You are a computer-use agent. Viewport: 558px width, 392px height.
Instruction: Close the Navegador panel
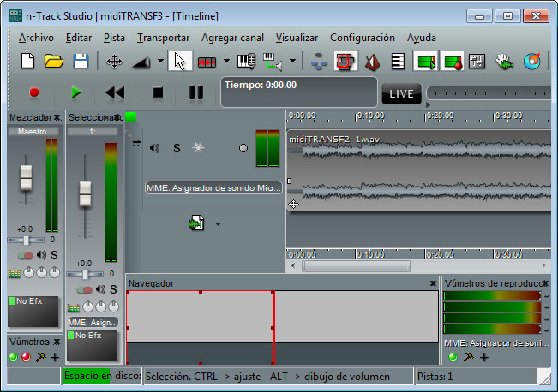(x=433, y=283)
